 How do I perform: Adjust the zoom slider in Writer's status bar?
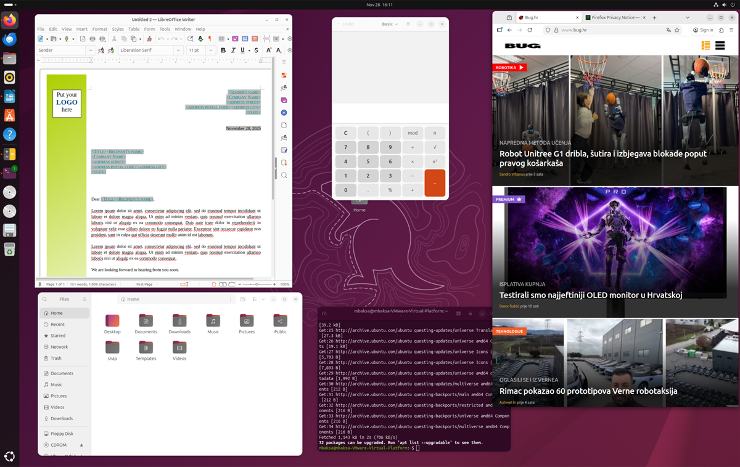[256, 284]
